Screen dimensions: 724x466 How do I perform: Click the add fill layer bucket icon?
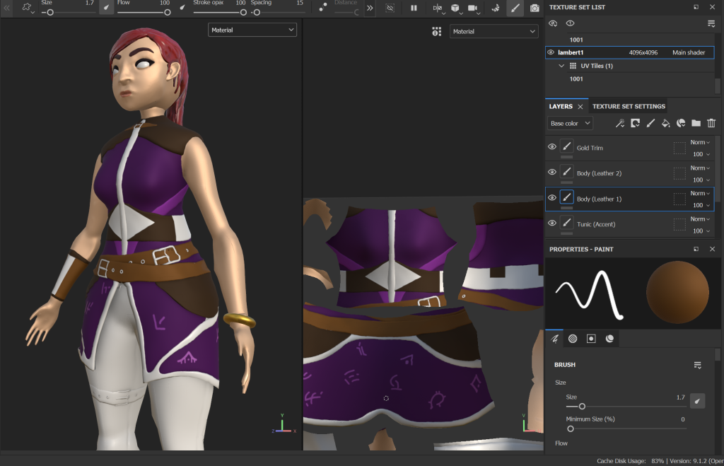point(665,123)
